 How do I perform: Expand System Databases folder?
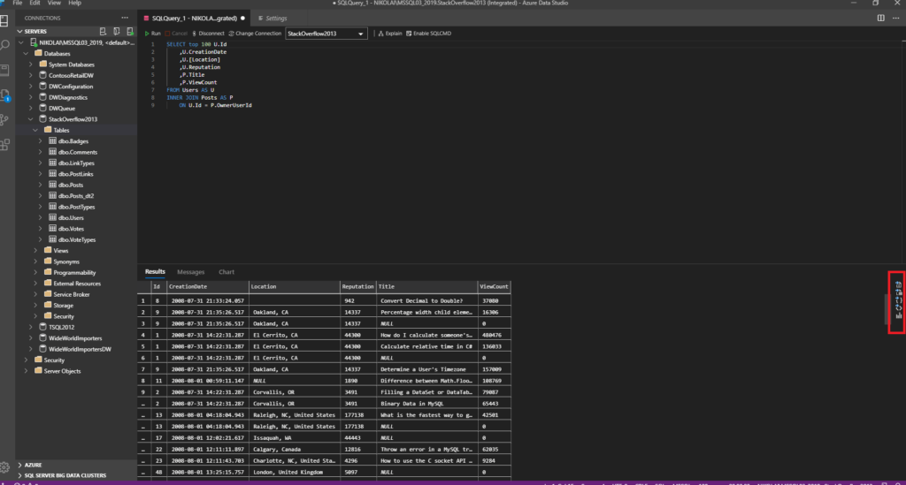(x=31, y=64)
